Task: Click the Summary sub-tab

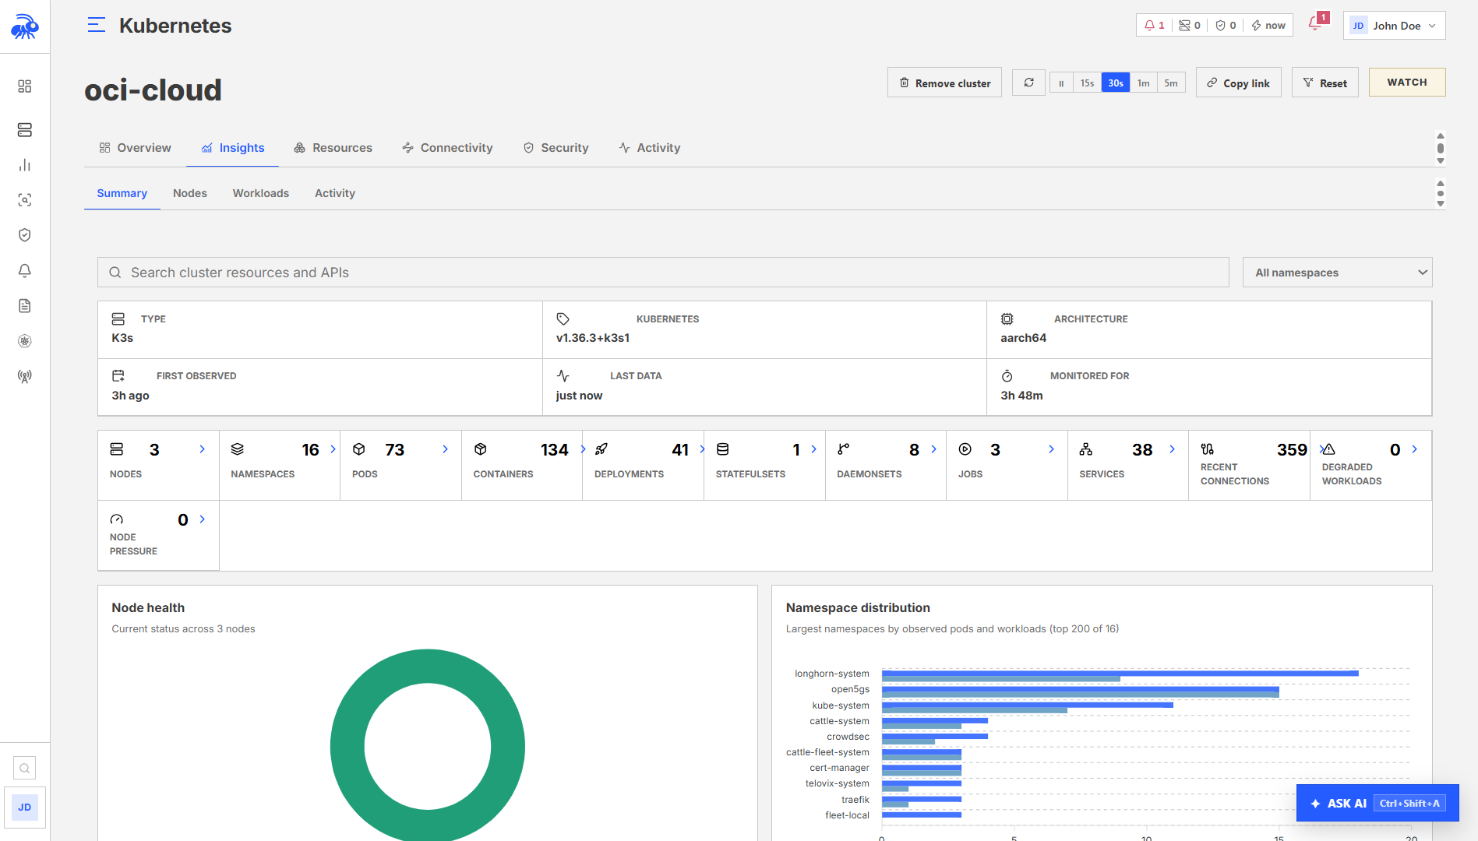Action: [122, 193]
